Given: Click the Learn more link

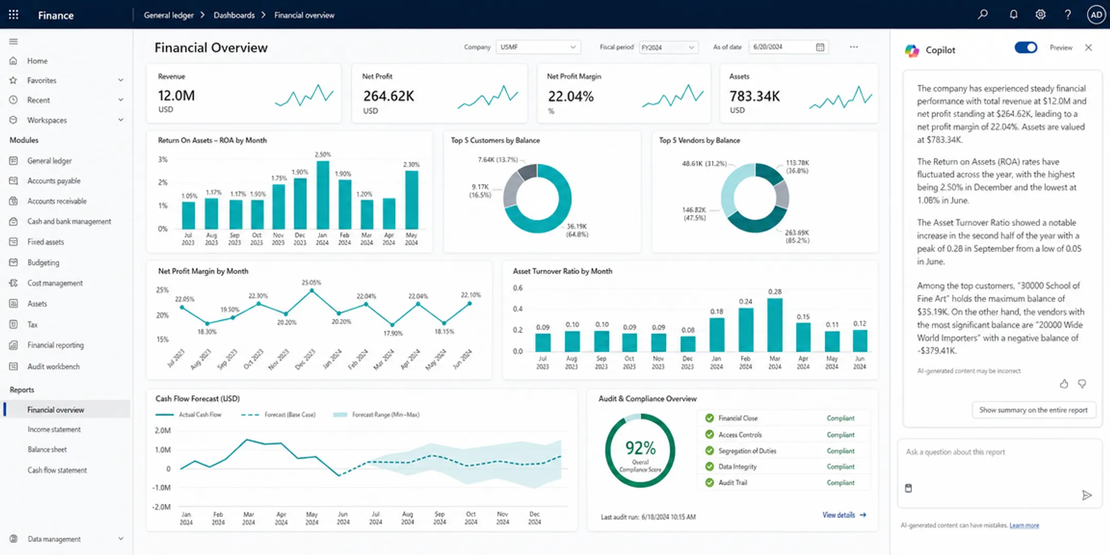Looking at the screenshot, I should (x=1024, y=525).
